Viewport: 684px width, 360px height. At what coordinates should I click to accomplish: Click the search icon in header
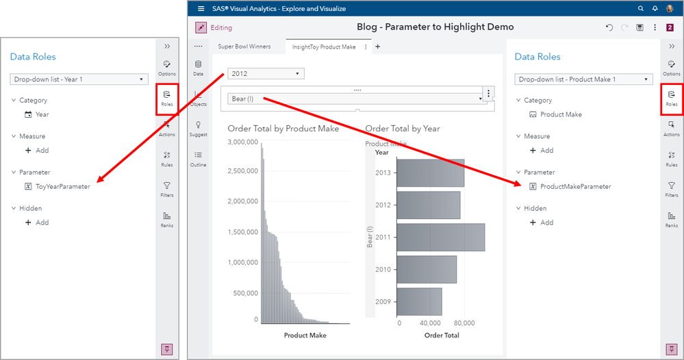point(640,9)
